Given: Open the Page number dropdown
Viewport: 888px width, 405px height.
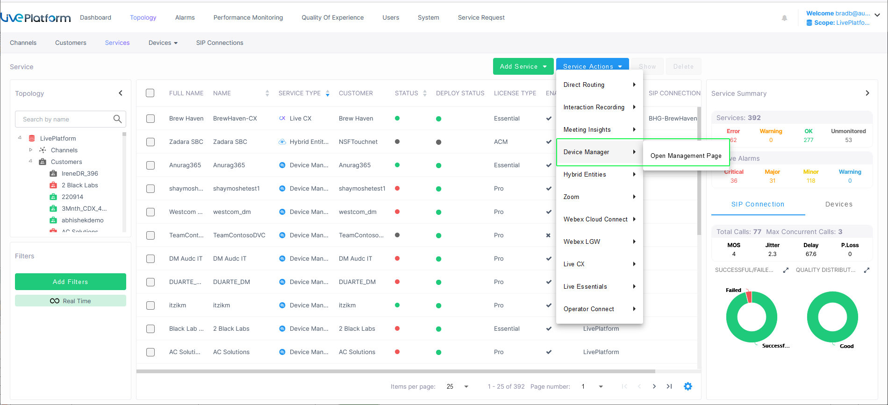Looking at the screenshot, I should [x=593, y=386].
